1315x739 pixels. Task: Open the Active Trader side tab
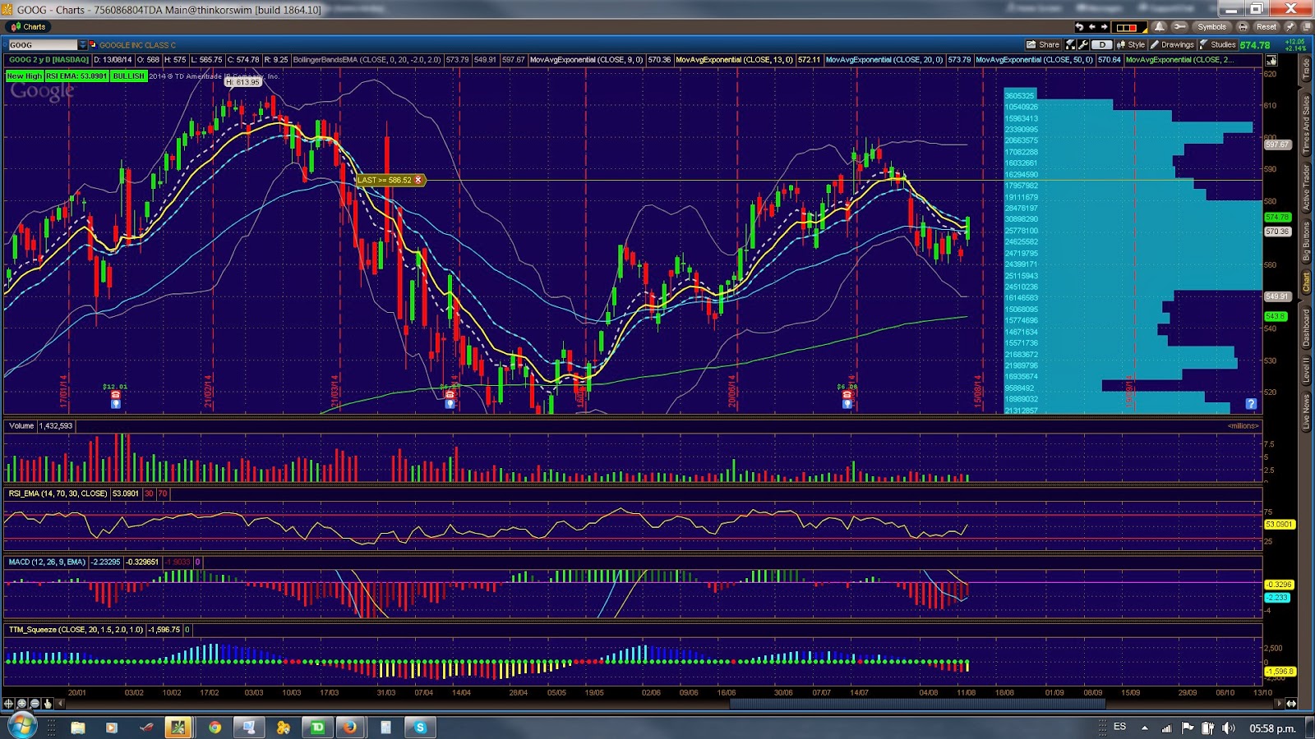pyautogui.click(x=1306, y=188)
